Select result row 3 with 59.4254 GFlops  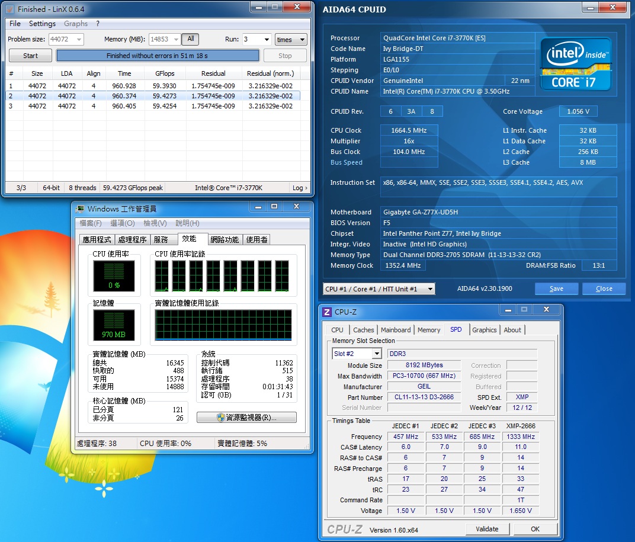153,106
